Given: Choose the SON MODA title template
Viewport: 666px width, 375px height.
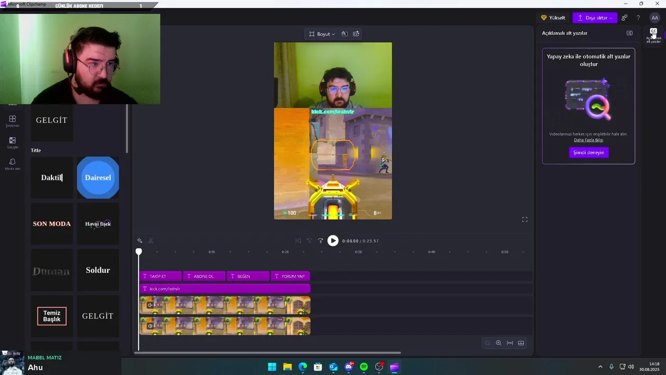Looking at the screenshot, I should 52,224.
